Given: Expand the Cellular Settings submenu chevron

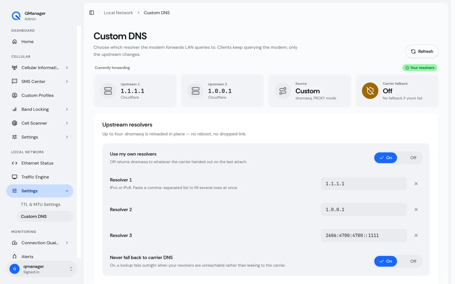Looking at the screenshot, I should point(67,137).
